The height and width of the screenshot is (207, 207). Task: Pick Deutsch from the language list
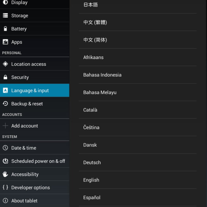coord(138,162)
